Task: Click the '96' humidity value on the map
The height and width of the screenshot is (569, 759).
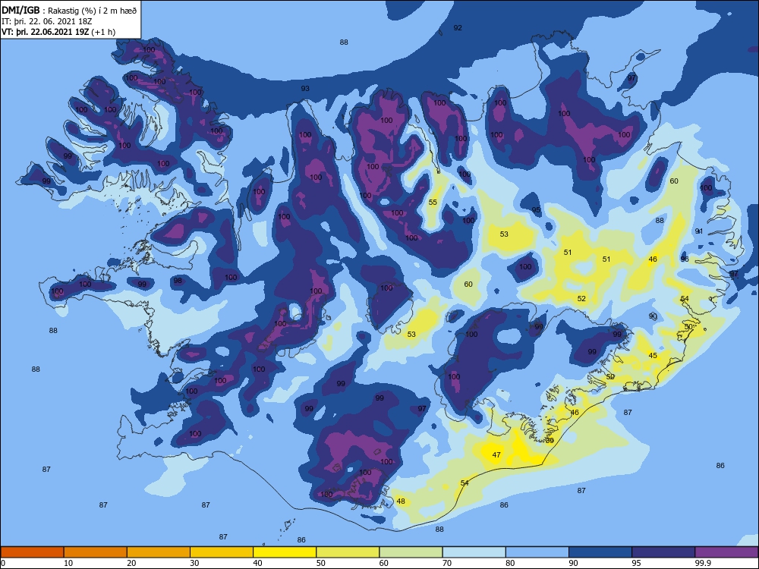Action: pyautogui.click(x=685, y=259)
